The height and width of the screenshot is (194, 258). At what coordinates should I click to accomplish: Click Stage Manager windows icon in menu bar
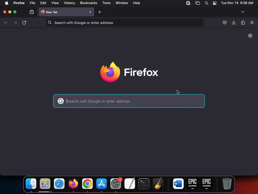(198, 3)
